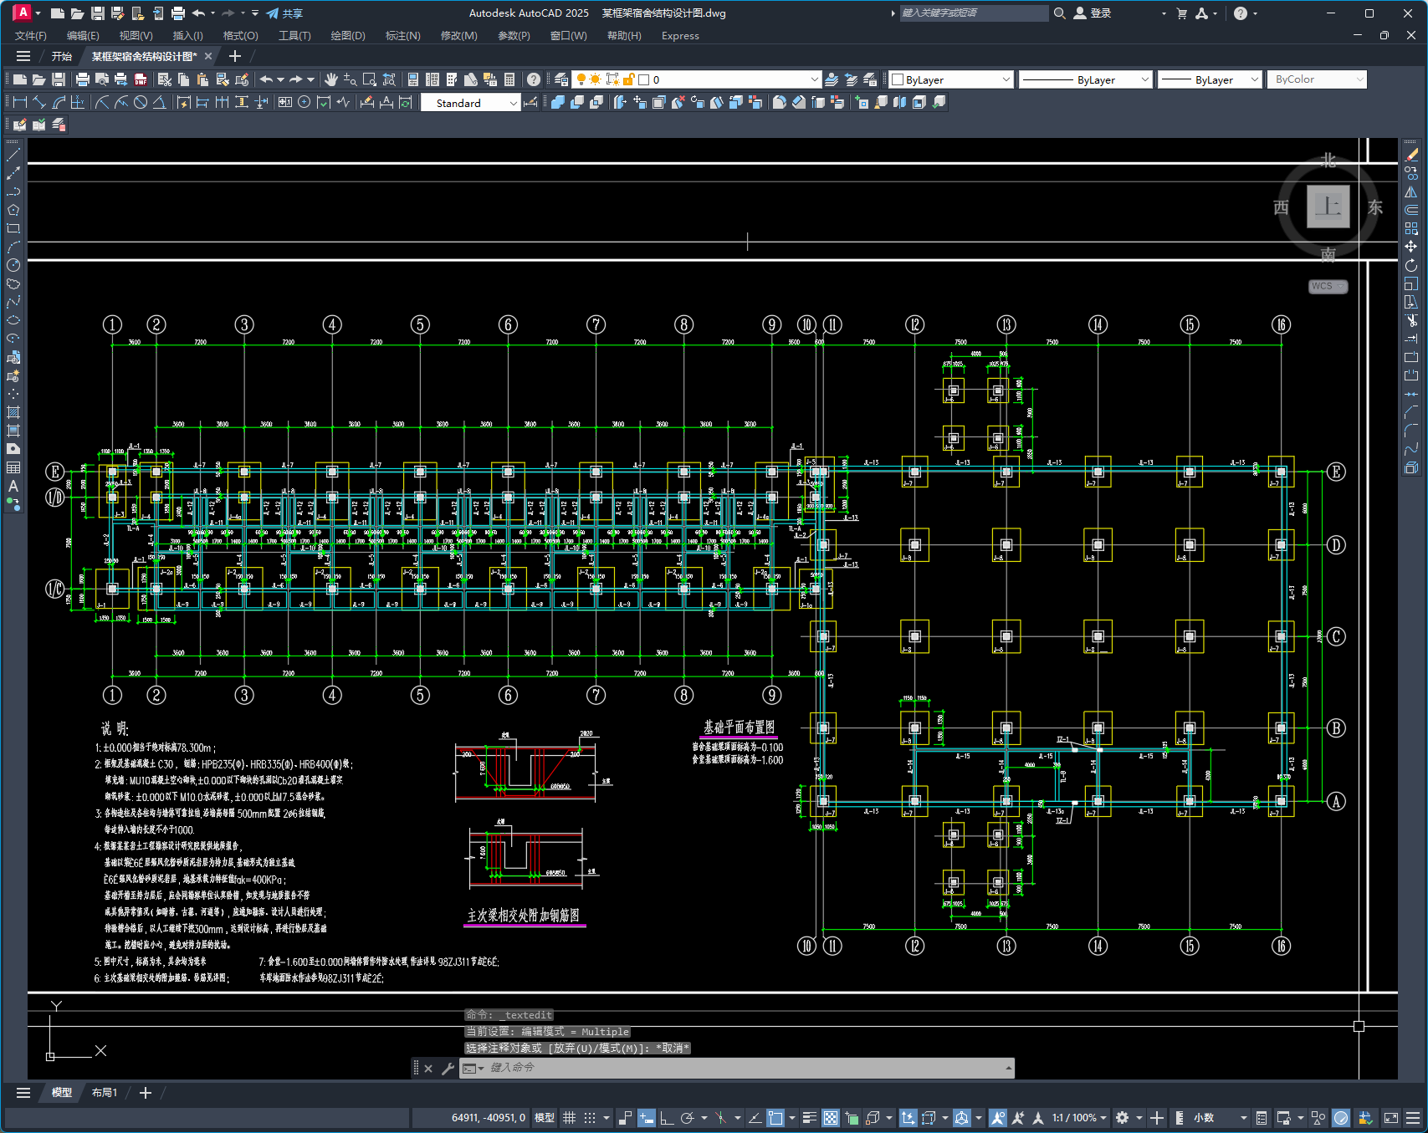Select the Text tool in left toolbar
Viewport: 1428px width, 1133px height.
coord(13,486)
